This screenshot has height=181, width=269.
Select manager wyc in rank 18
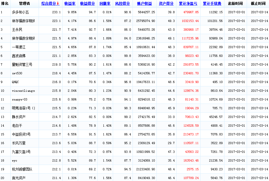(15, 161)
